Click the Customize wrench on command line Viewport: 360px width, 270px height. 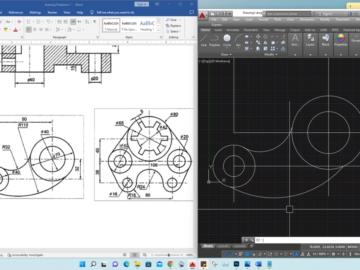pos(252,240)
